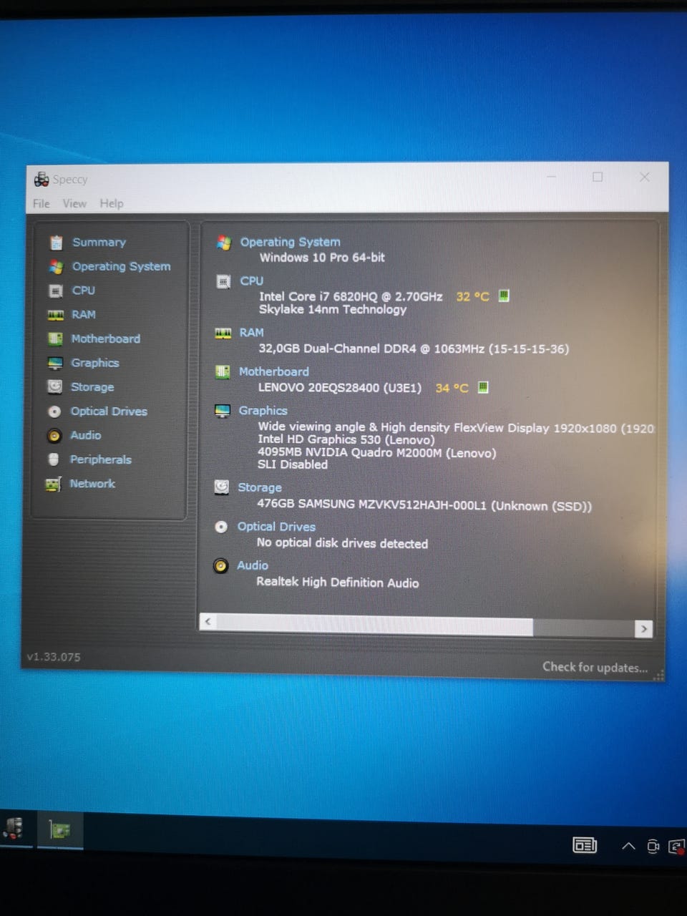
Task: Open the Optical Drives heading link in summary
Action: coord(276,526)
